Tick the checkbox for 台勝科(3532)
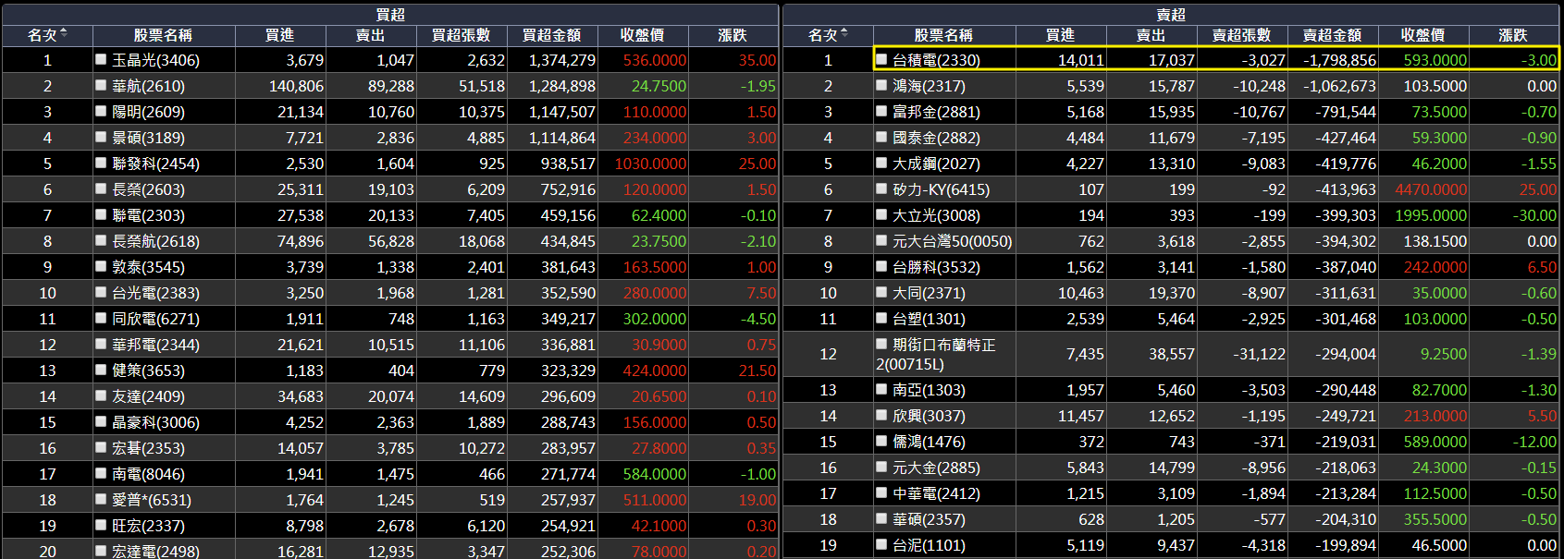The width and height of the screenshot is (1564, 559). (x=881, y=266)
